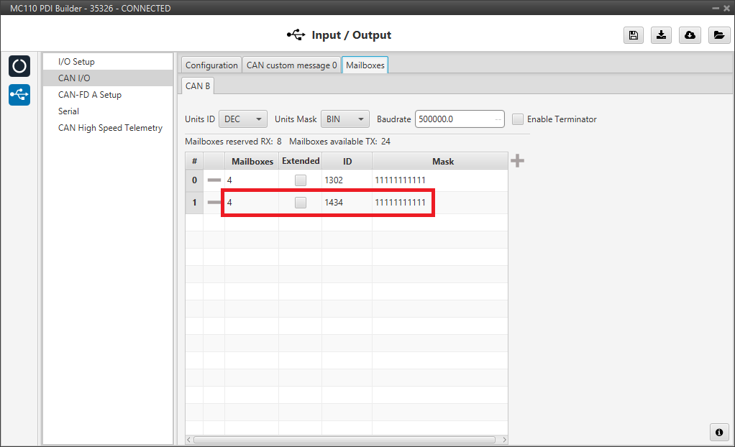The height and width of the screenshot is (447, 735).
Task: Open the Units ID DEC dropdown
Action: point(242,119)
